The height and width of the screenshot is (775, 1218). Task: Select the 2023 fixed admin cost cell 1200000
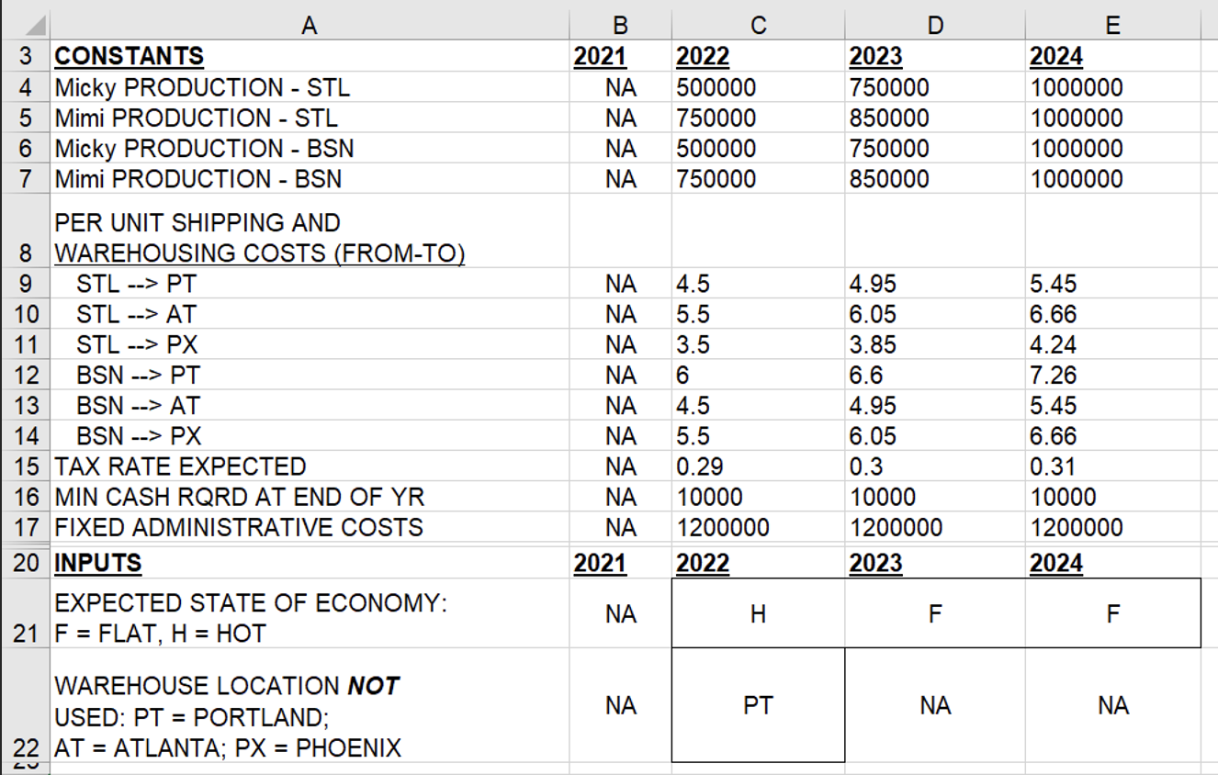(935, 527)
